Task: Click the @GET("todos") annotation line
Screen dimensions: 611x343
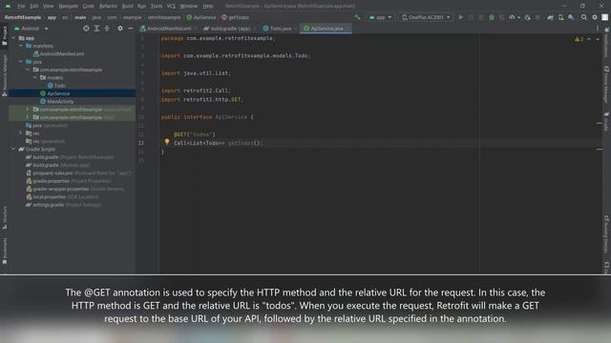Action: pos(195,134)
